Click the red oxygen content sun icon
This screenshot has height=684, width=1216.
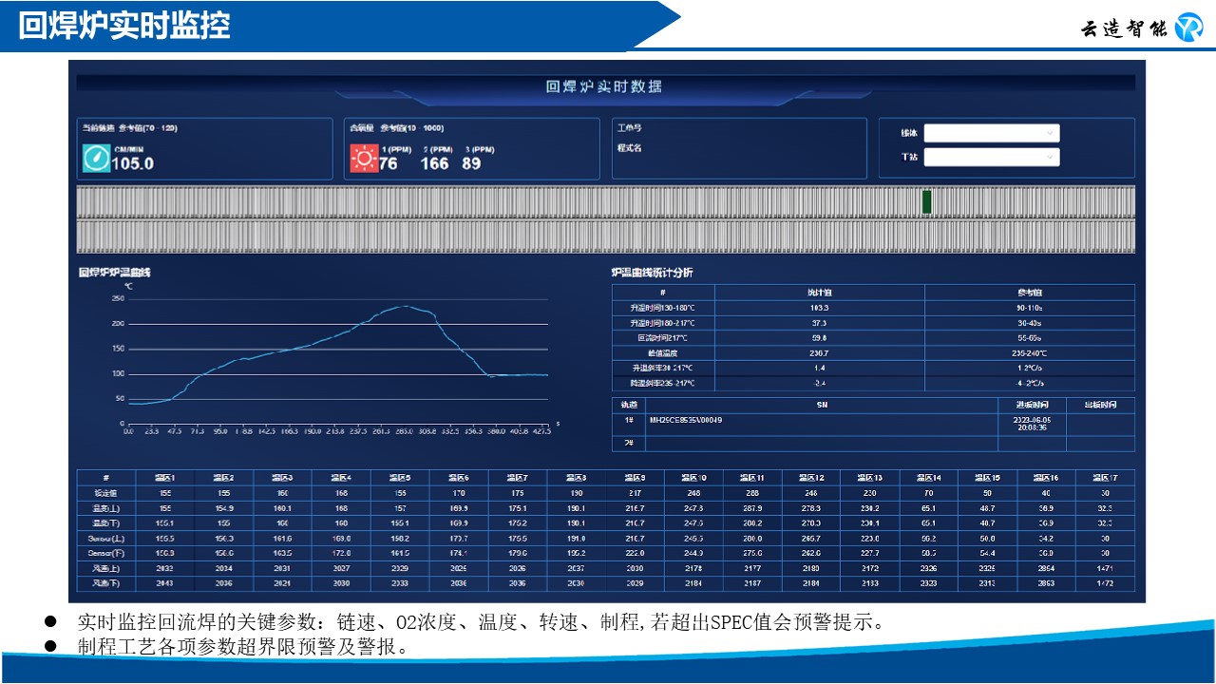364,158
